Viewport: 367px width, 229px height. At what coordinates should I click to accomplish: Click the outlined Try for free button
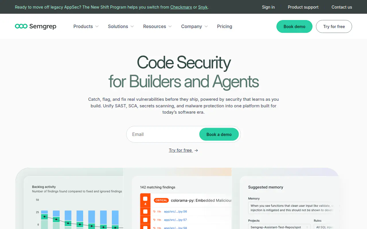334,26
